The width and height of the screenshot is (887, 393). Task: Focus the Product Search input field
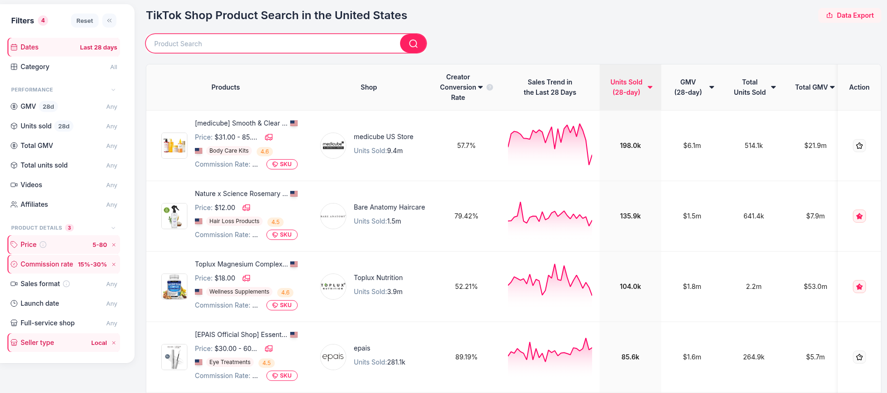tap(273, 43)
